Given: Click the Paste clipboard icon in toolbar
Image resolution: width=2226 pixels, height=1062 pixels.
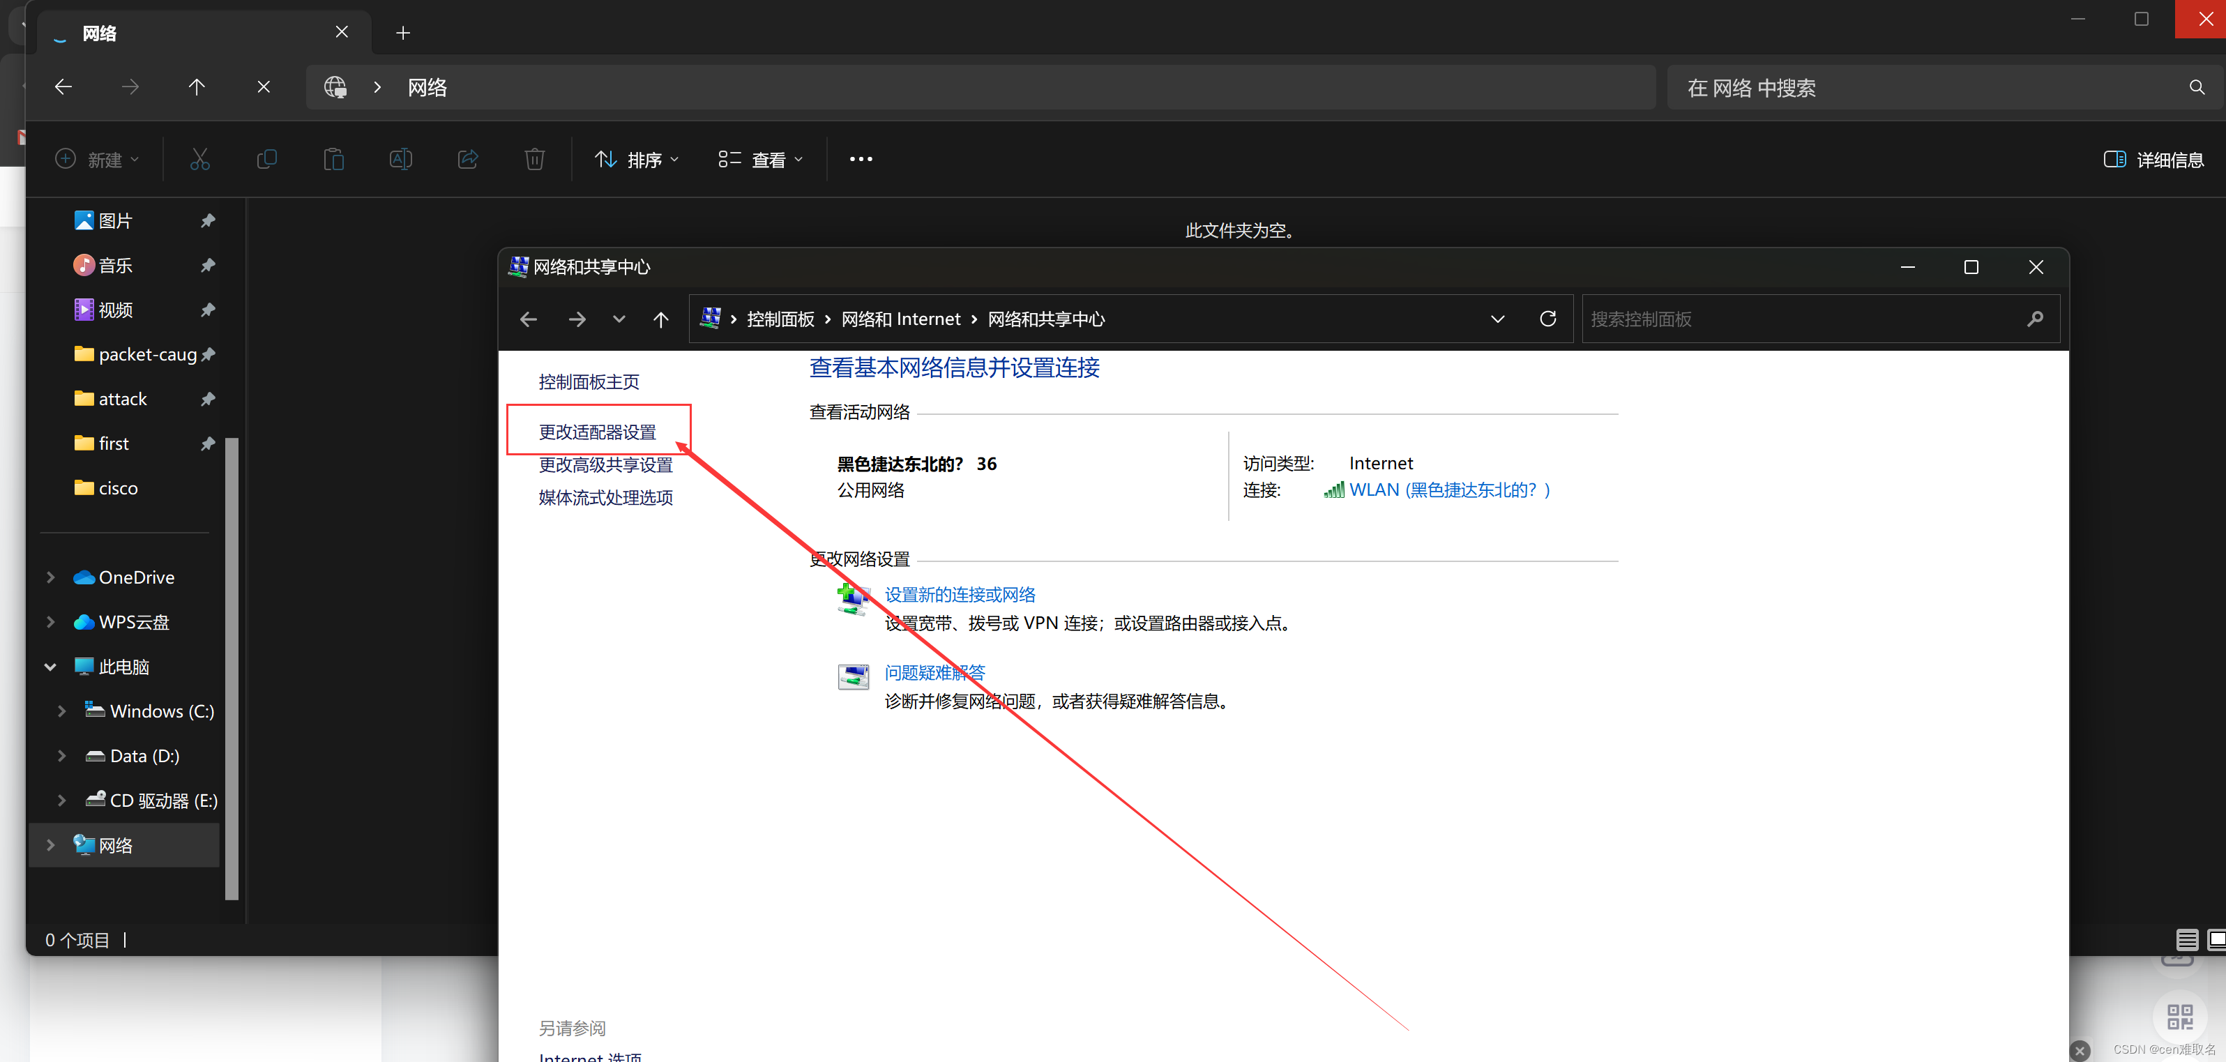Looking at the screenshot, I should pyautogui.click(x=333, y=159).
